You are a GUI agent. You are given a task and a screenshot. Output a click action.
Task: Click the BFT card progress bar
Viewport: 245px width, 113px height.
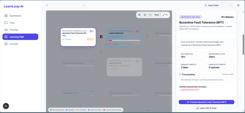[78, 36]
